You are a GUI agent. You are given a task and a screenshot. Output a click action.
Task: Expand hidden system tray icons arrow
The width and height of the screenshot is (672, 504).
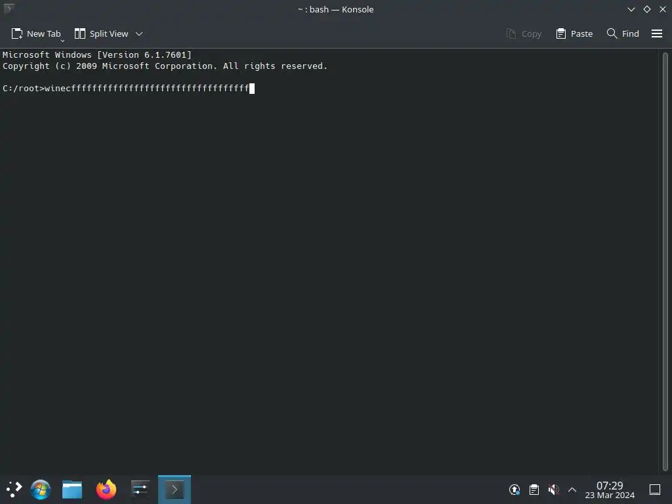[x=572, y=490]
